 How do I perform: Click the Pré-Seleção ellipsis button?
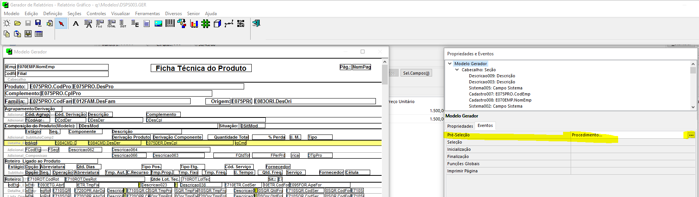pyautogui.click(x=691, y=135)
